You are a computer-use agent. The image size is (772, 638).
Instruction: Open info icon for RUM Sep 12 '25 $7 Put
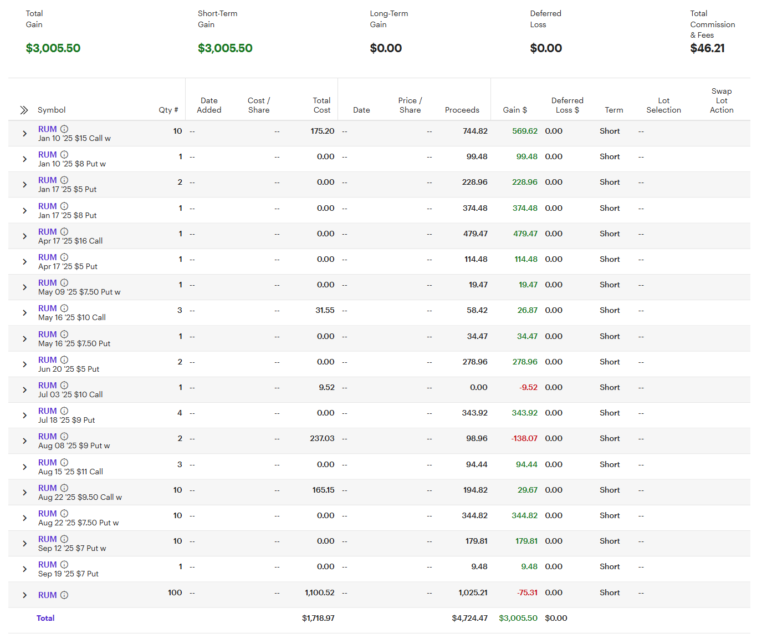64,539
